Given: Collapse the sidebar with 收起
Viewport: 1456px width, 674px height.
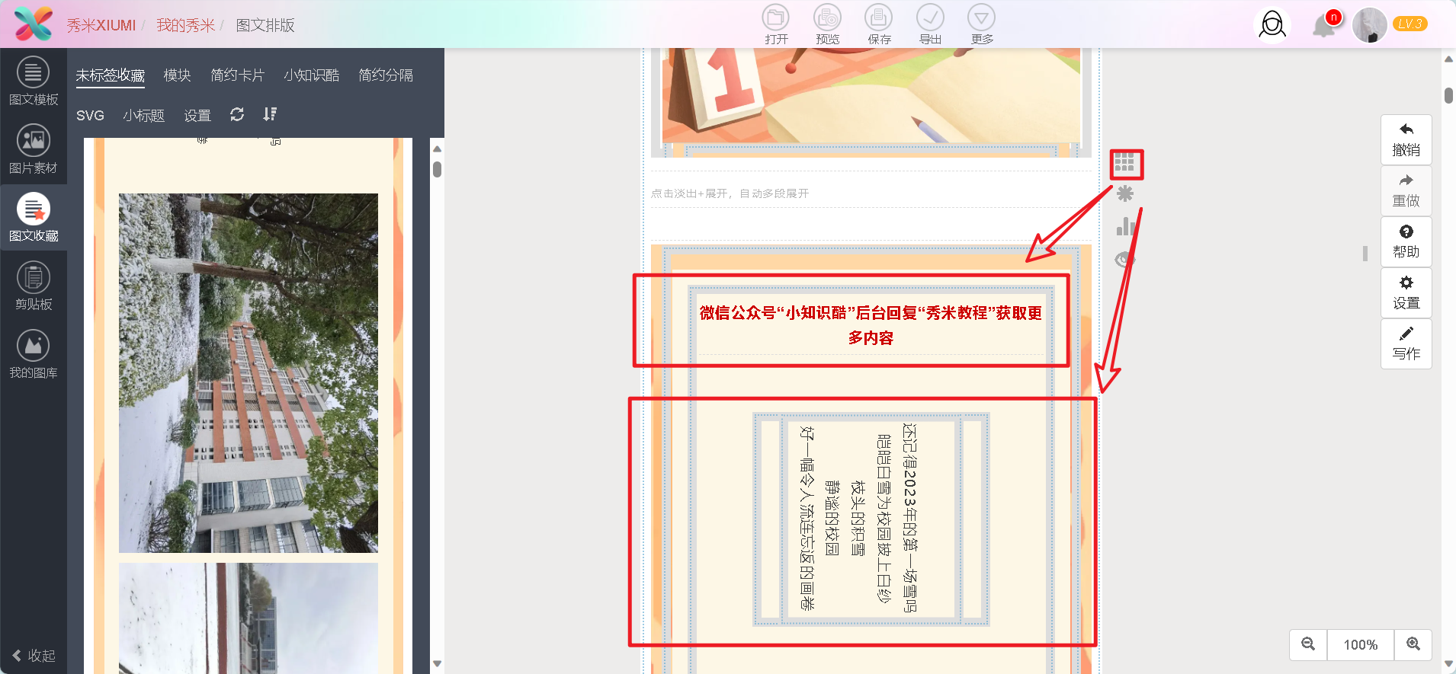Looking at the screenshot, I should (x=34, y=656).
